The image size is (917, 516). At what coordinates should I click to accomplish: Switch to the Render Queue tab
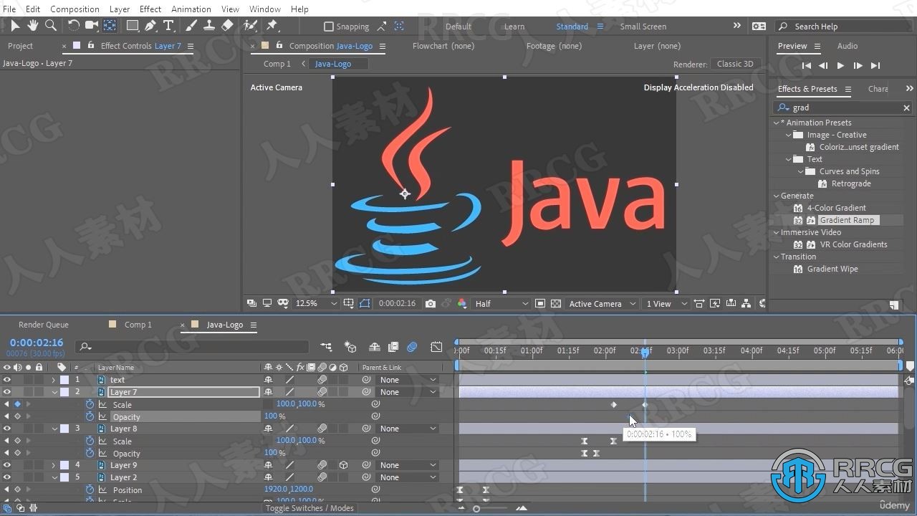pos(44,325)
